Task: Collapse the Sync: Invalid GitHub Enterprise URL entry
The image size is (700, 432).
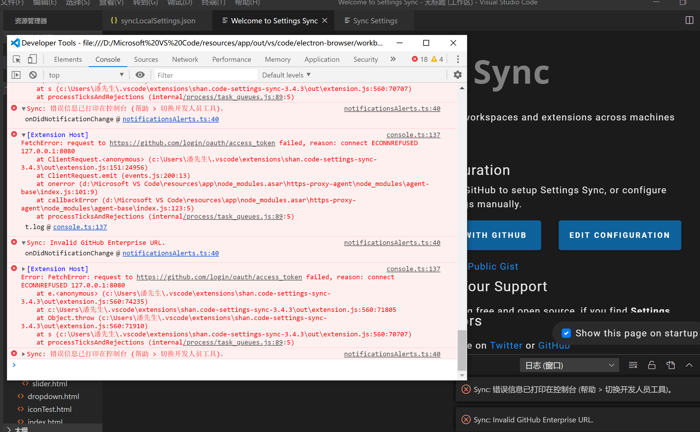Action: [23, 243]
